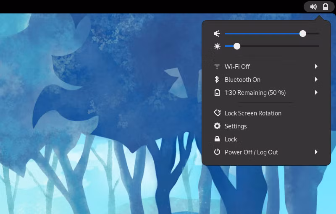This screenshot has width=336, height=214.
Task: Click the volume slider handle
Action: (x=302, y=34)
